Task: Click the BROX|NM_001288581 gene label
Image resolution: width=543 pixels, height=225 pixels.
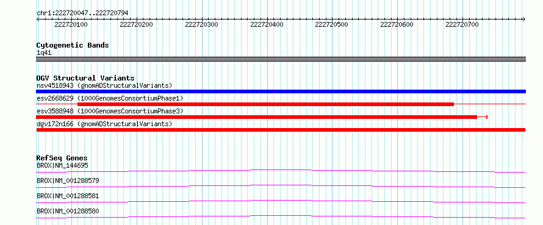Action: pos(68,196)
